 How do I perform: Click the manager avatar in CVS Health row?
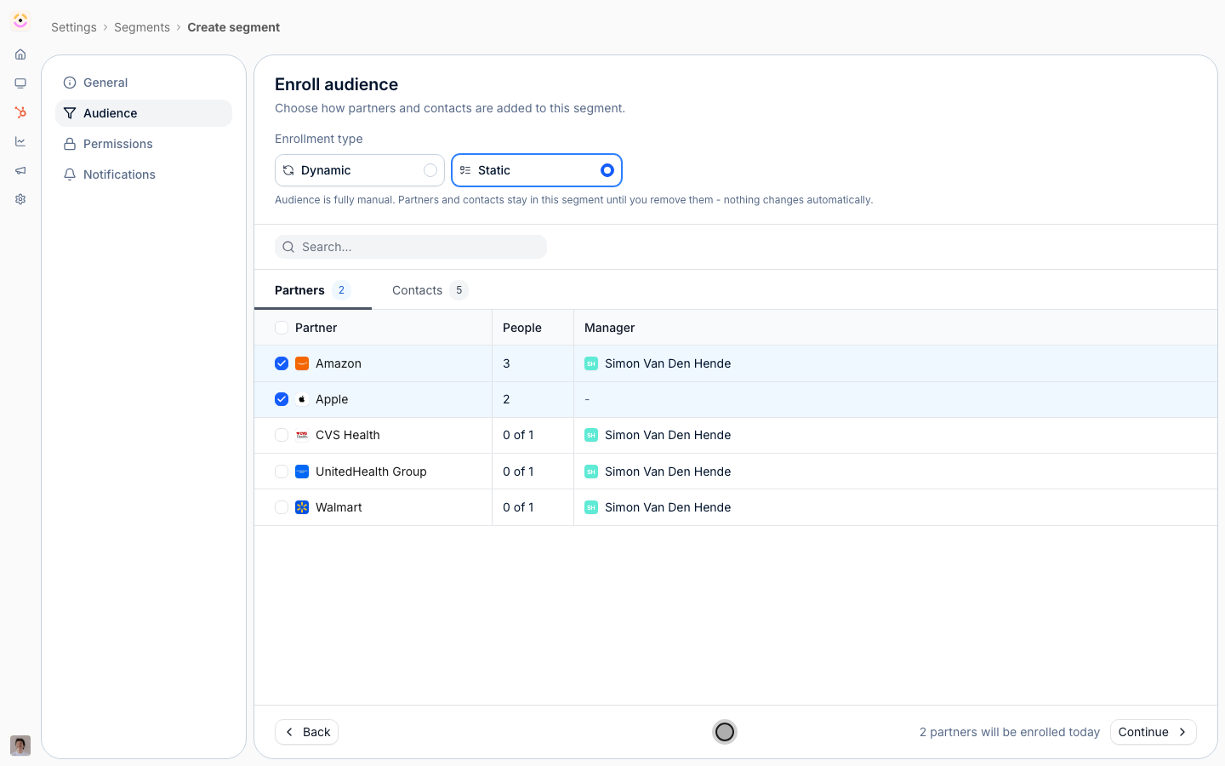pyautogui.click(x=591, y=435)
